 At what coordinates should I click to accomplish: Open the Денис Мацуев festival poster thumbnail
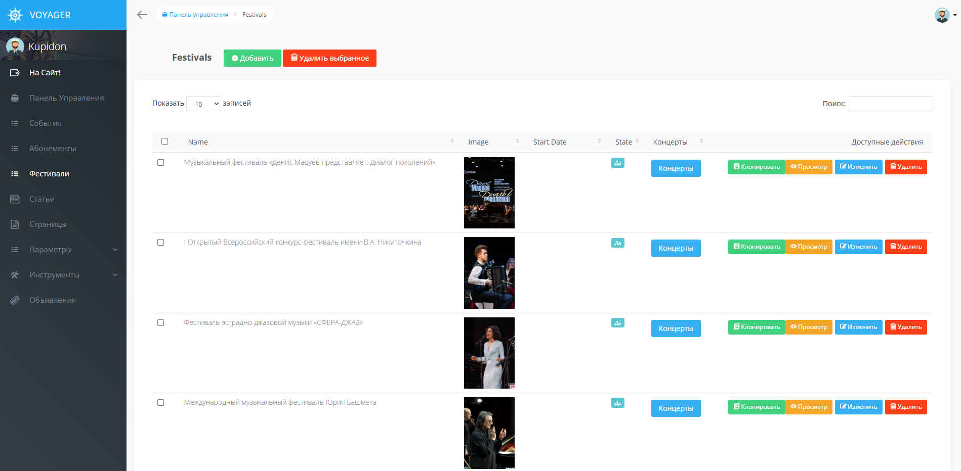(489, 193)
